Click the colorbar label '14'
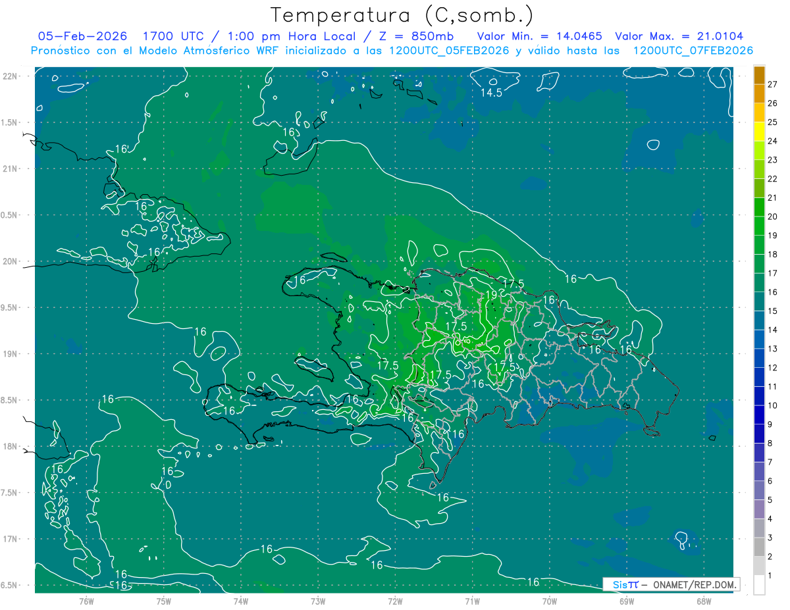The height and width of the screenshot is (610, 790). click(x=773, y=330)
